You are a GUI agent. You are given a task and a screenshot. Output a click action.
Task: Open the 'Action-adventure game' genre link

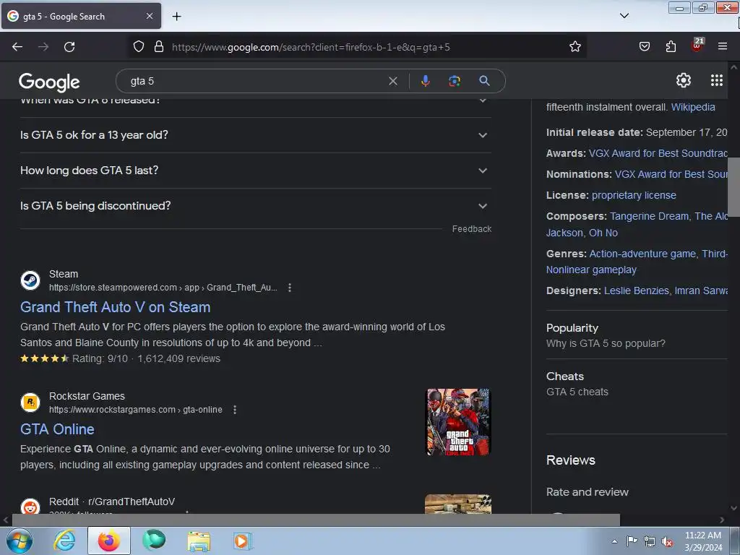pos(642,254)
